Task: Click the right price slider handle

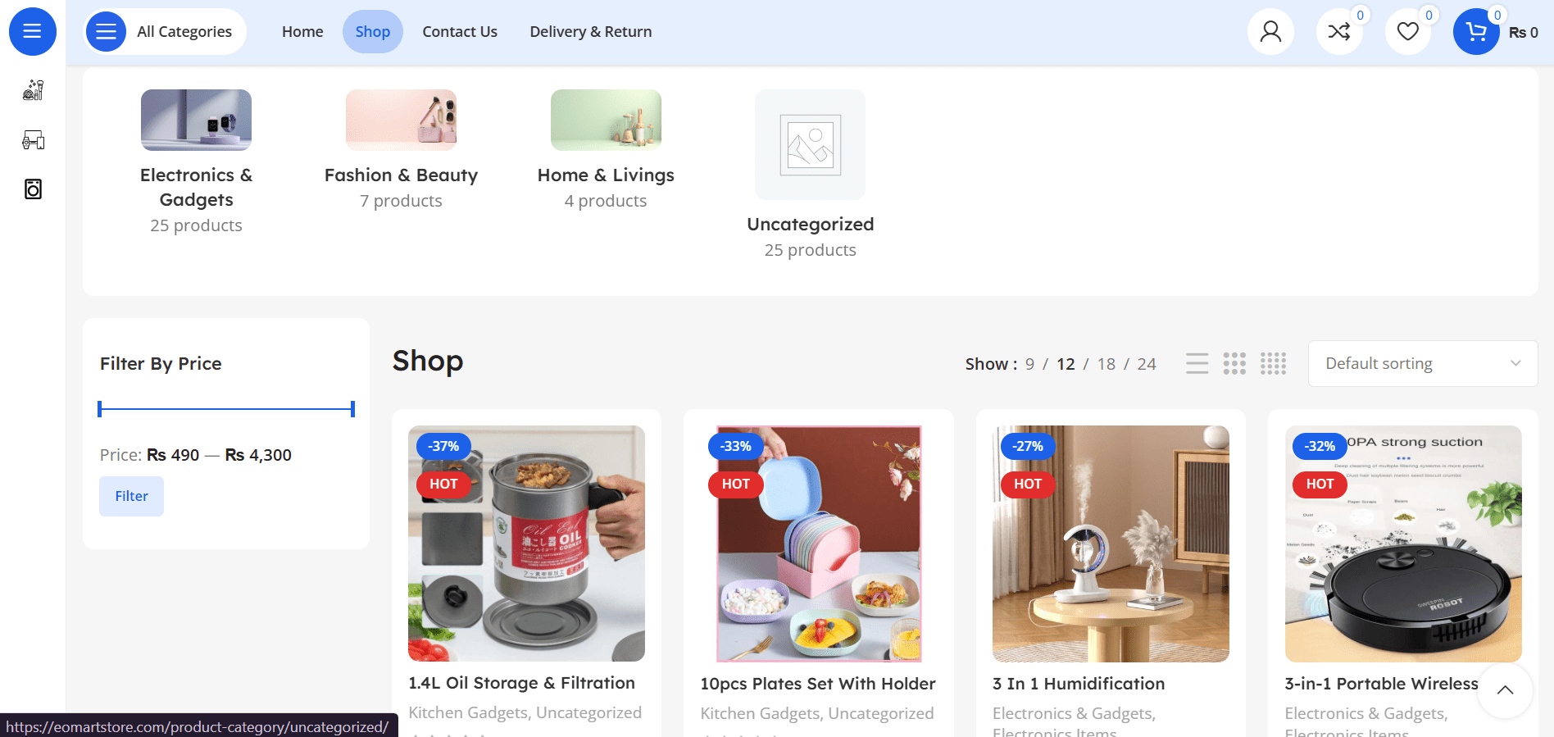Action: click(352, 408)
